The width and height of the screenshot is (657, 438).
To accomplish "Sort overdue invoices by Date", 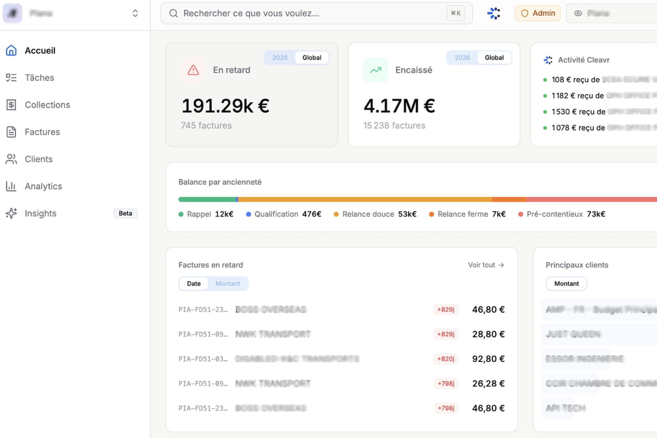I will click(x=194, y=283).
